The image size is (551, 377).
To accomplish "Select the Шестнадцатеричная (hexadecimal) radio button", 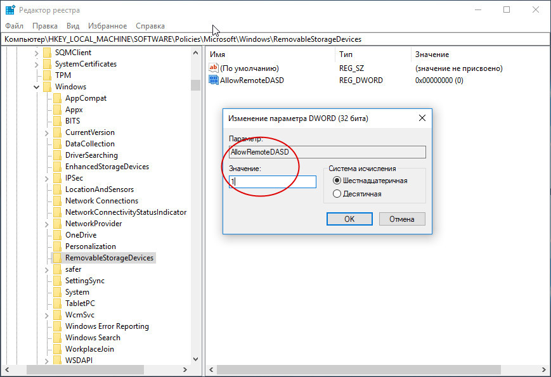I will coord(337,181).
